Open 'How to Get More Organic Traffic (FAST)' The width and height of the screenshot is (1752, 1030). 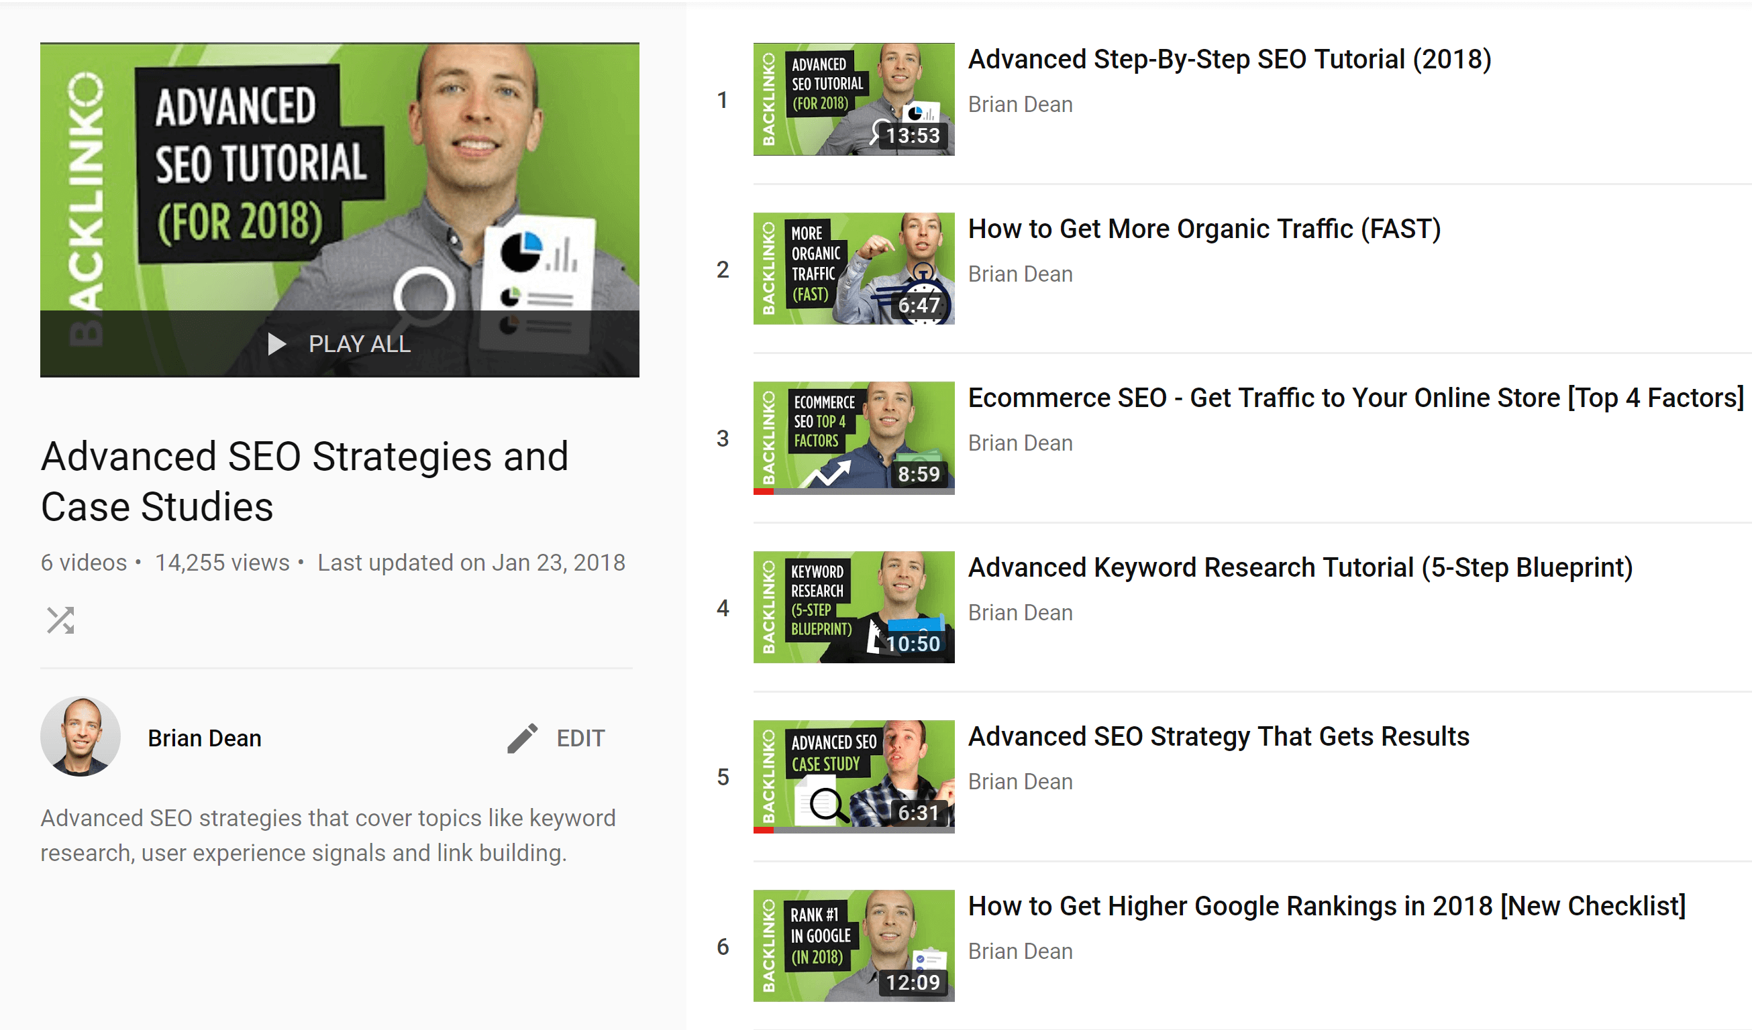(x=1204, y=229)
